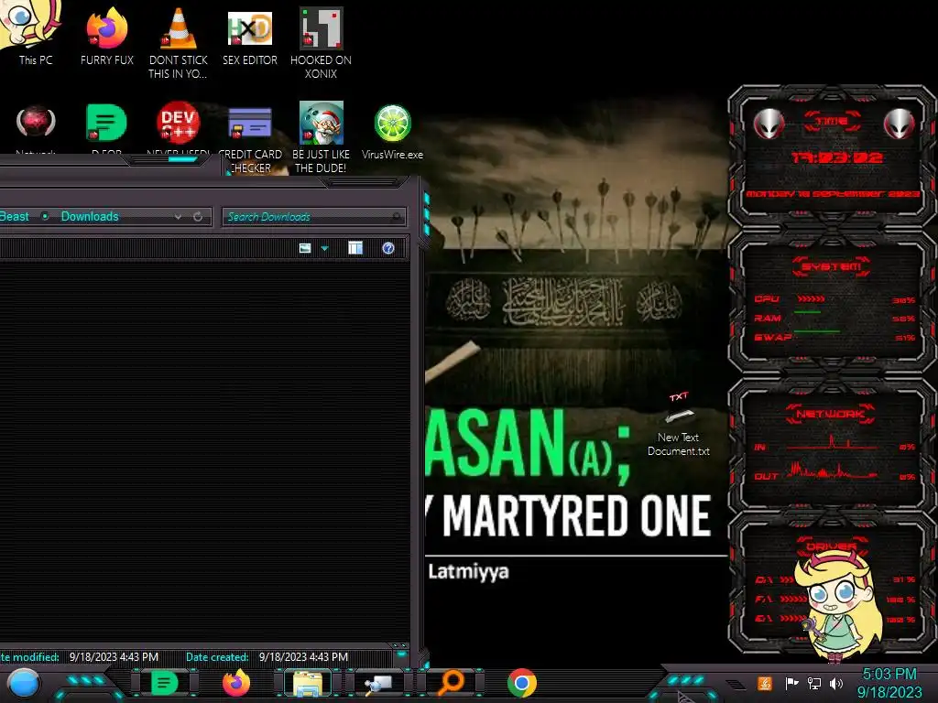Image resolution: width=938 pixels, height=703 pixels.
Task: Click the Beast breadcrumb in address bar
Action: (x=15, y=216)
